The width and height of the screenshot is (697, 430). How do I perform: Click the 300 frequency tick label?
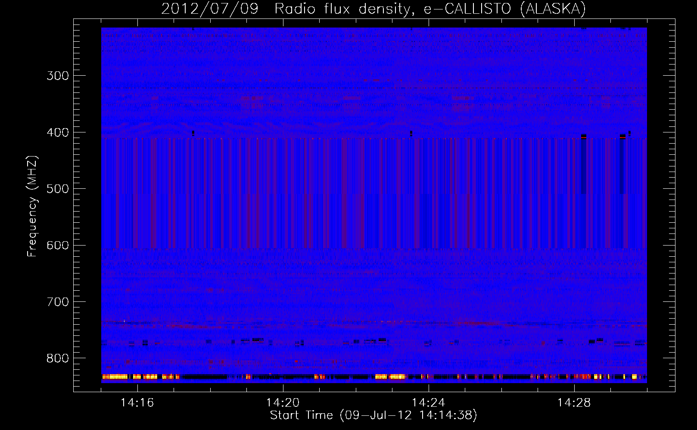(x=58, y=76)
